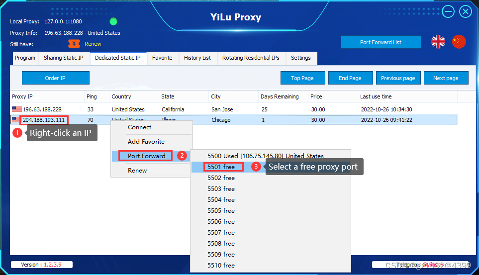
Task: Click the Chicago city cell
Action: [221, 120]
